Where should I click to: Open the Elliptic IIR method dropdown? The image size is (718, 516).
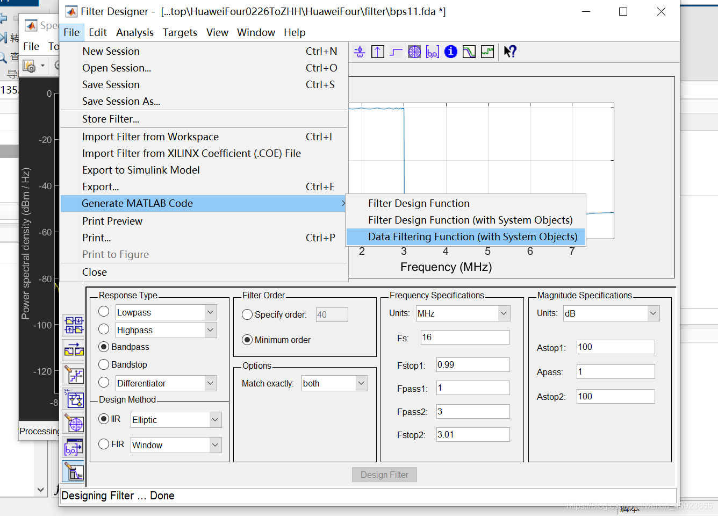click(x=215, y=420)
